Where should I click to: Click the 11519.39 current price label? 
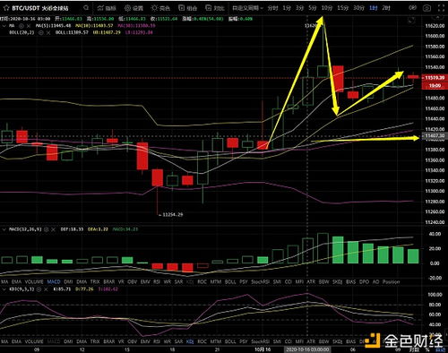435,78
